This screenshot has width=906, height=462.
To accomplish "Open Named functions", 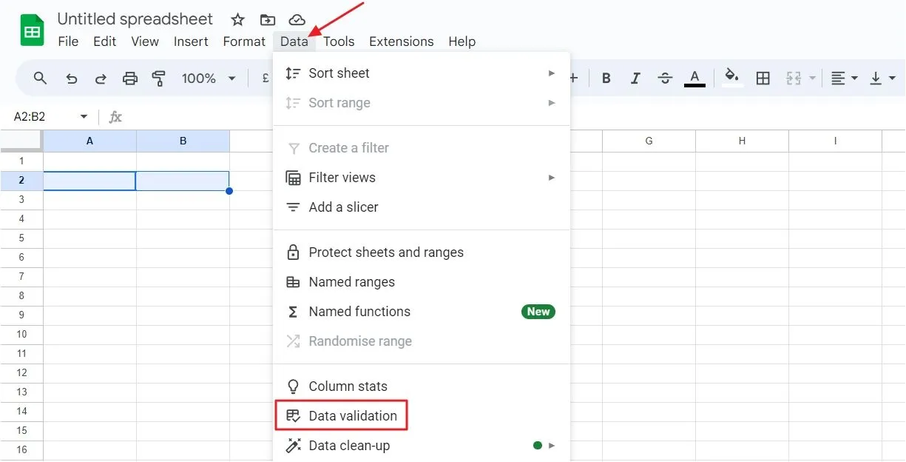I will tap(422, 312).
